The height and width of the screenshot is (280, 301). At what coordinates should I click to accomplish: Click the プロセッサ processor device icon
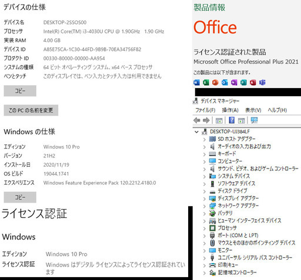pos(212,228)
